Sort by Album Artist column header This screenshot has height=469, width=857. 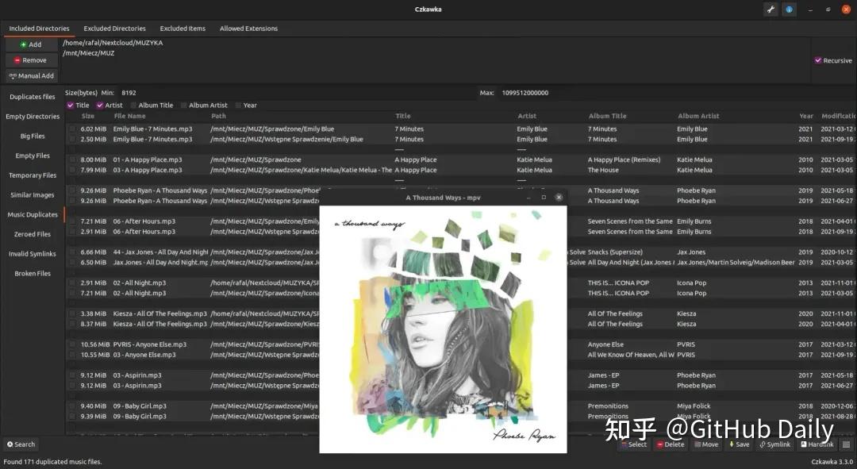pyautogui.click(x=698, y=116)
